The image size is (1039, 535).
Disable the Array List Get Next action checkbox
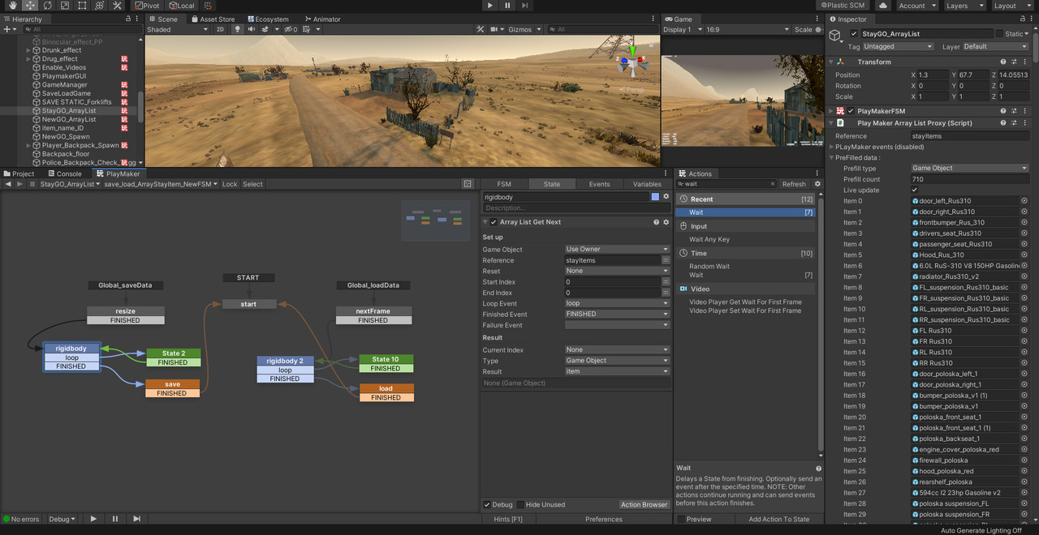pos(494,222)
